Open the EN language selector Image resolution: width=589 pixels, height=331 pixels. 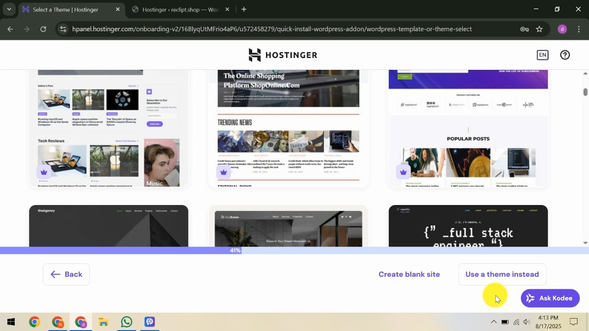tap(543, 55)
